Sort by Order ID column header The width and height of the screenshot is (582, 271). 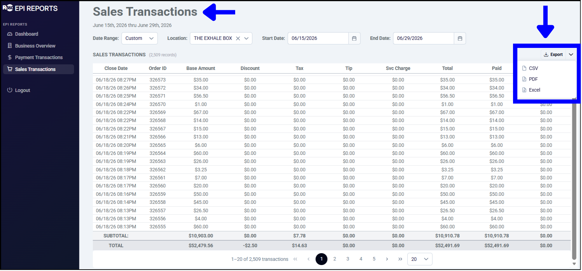pyautogui.click(x=157, y=68)
